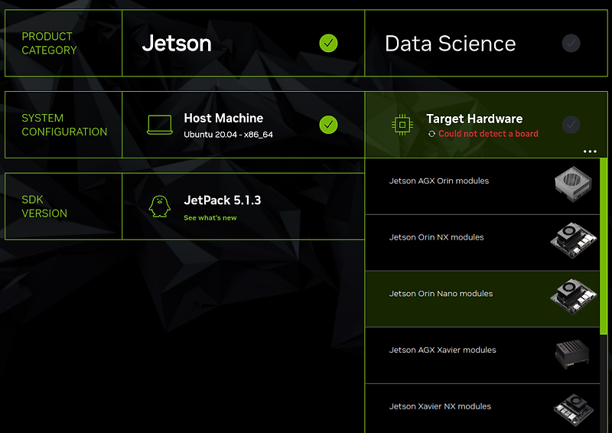
Task: Click the Jetson AGX Xavier module thumbnail
Action: click(572, 354)
